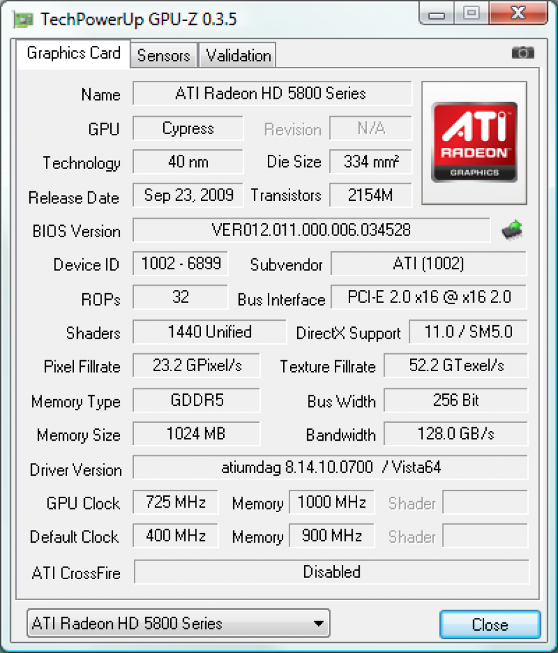Click the 900 MHz default memory field
The height and width of the screenshot is (653, 558).
tap(332, 536)
